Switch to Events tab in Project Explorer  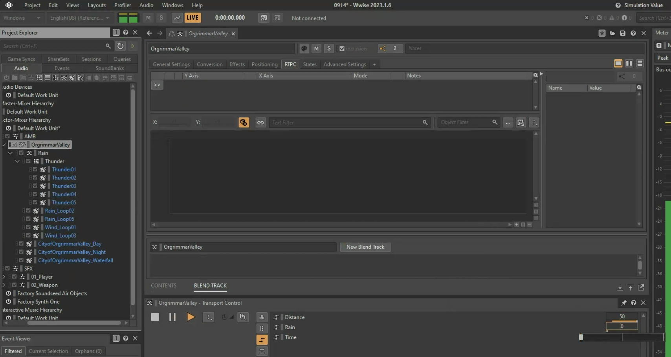pyautogui.click(x=62, y=68)
